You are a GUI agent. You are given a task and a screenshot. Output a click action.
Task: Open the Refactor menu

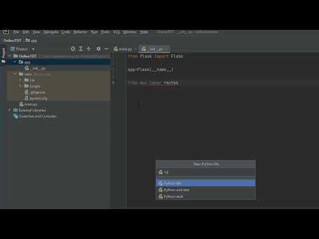coord(80,32)
